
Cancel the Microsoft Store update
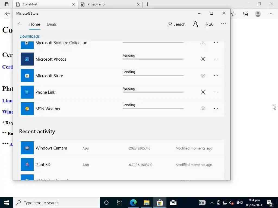pyautogui.click(x=203, y=76)
